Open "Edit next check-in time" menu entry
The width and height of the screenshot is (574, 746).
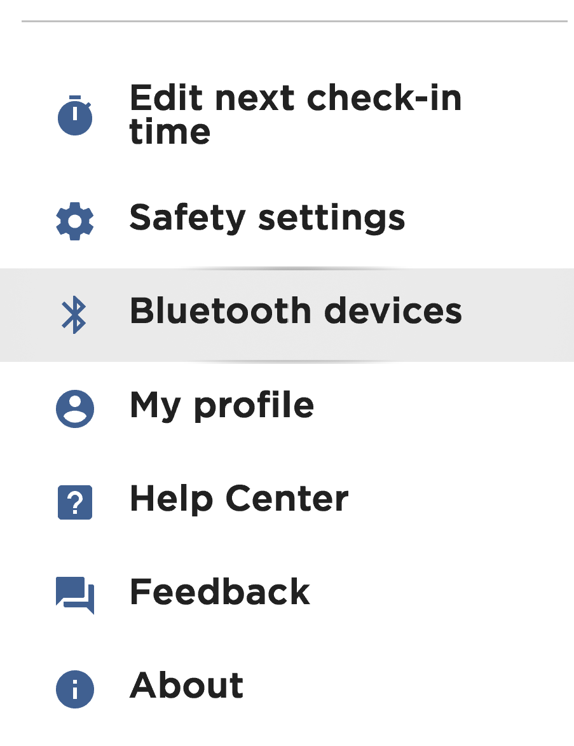295,114
